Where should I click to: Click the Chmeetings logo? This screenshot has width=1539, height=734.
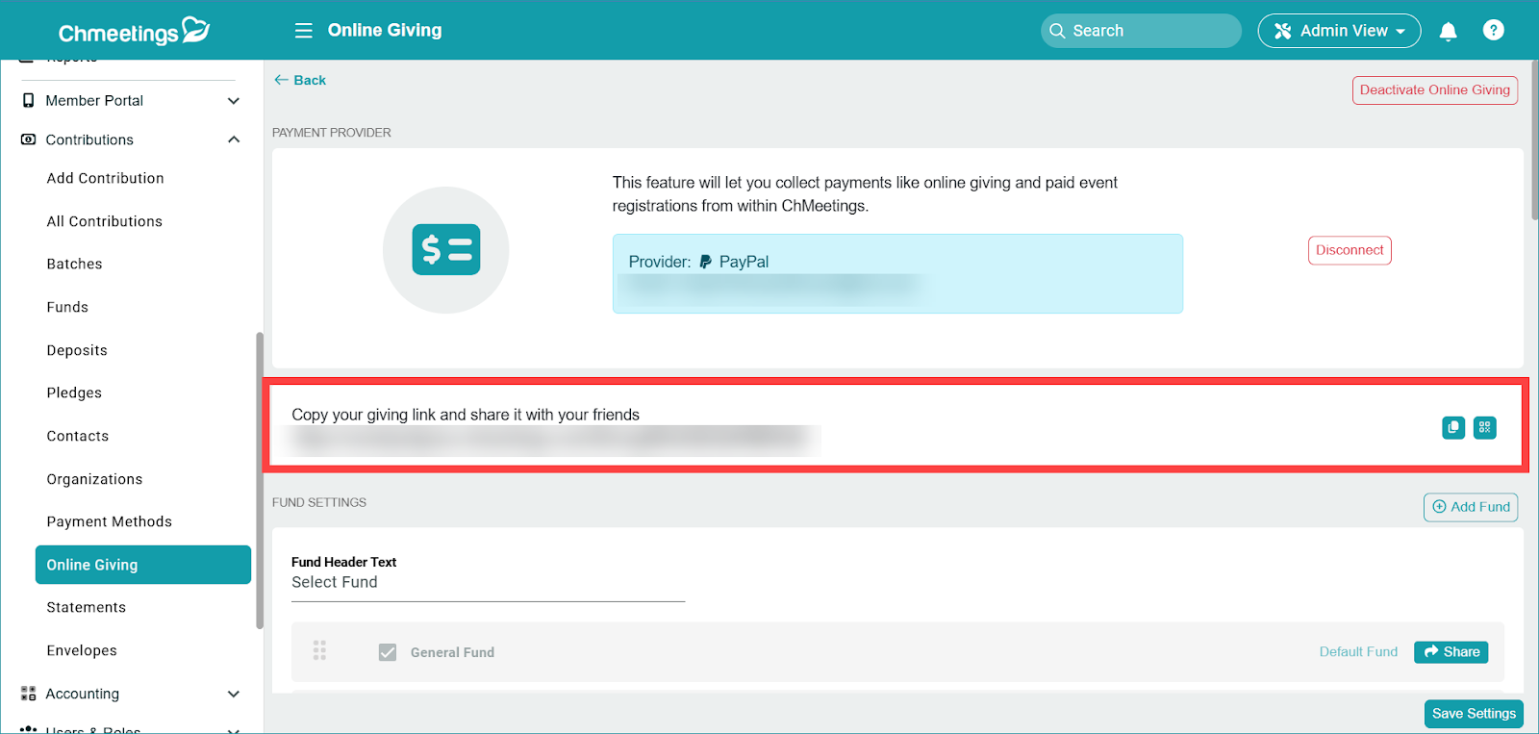coord(134,32)
